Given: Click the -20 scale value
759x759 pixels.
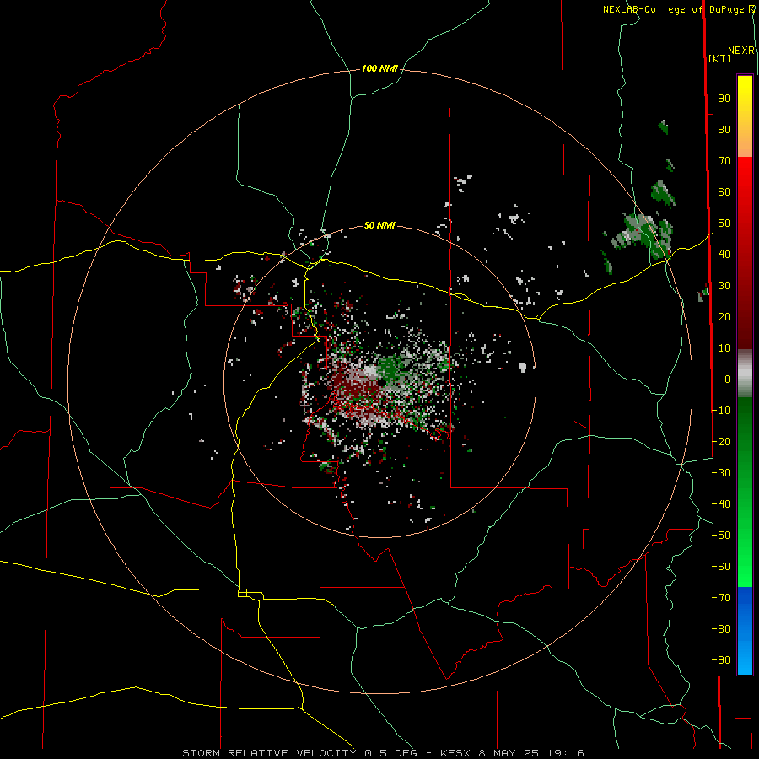Looking at the screenshot, I should coord(721,441).
